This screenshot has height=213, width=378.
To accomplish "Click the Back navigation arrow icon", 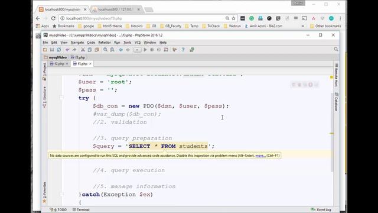I will tap(120, 50).
